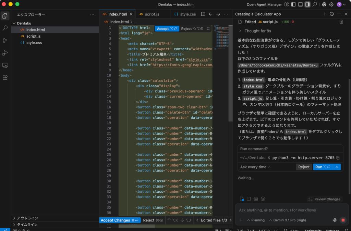The image size is (351, 231).
Task: Click the history icon in the agent panel
Action: tap(331, 14)
